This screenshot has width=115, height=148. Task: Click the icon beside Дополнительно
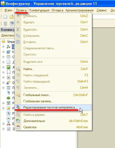click(x=18, y=121)
